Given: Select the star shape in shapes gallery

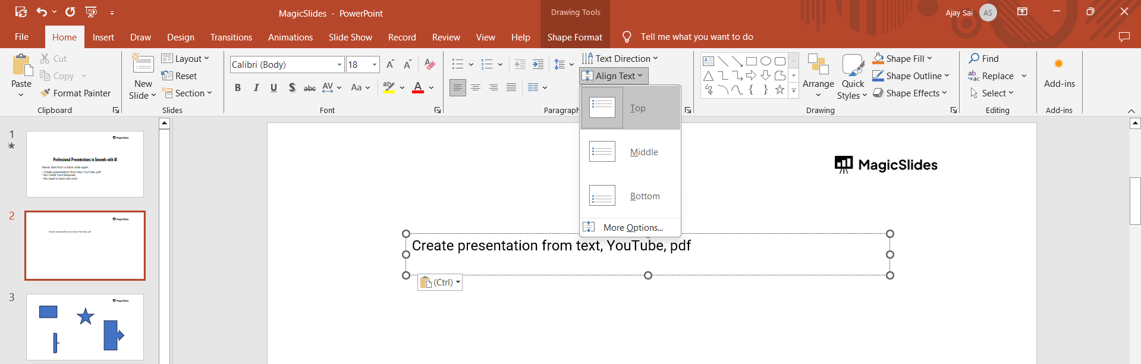Looking at the screenshot, I should (779, 90).
